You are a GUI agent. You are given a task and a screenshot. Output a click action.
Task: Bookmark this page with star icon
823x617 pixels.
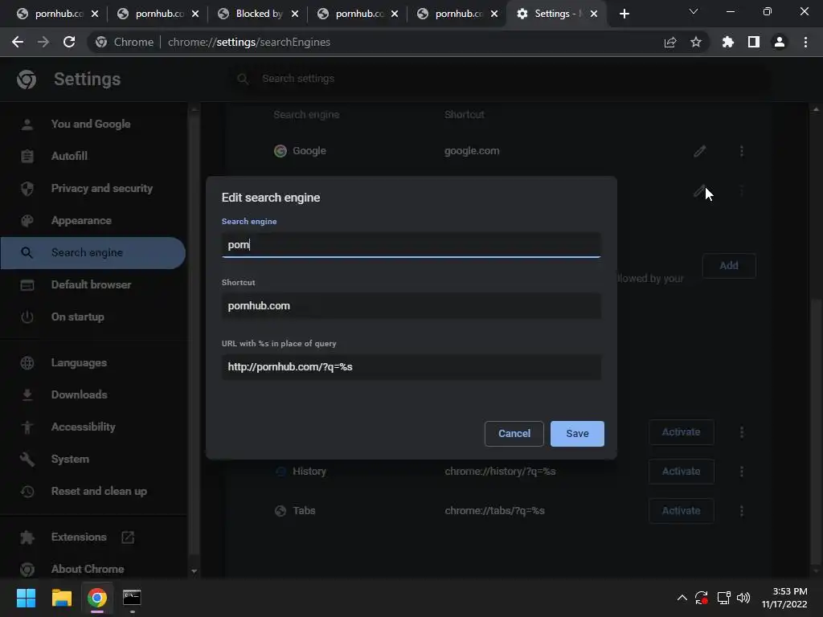pos(696,42)
